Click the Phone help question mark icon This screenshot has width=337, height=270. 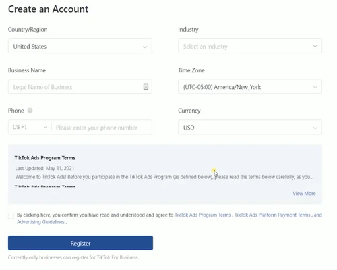pos(30,111)
